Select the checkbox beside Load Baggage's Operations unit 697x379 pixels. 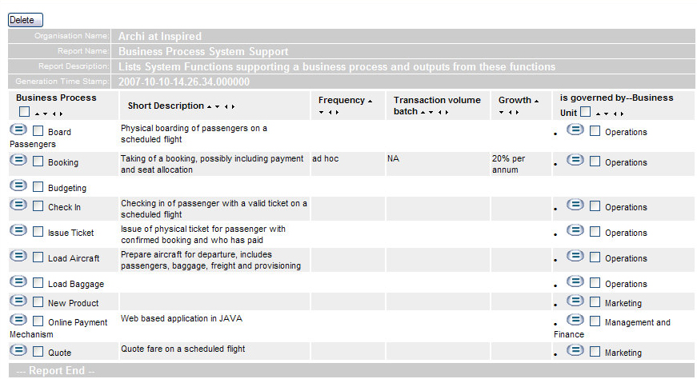pos(595,284)
